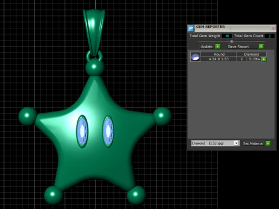The height and width of the screenshot is (209, 279).
Task: Click the Update label button
Action: (x=206, y=46)
